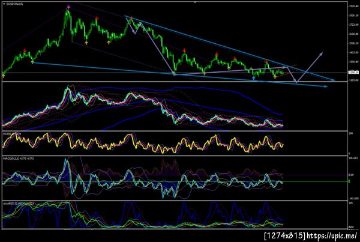
Task: Click the magenta down-arrow marker at the price peak
Action: [68, 7]
